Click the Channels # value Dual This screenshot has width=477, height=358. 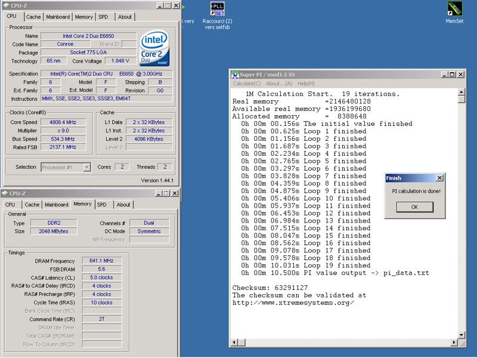click(x=149, y=223)
